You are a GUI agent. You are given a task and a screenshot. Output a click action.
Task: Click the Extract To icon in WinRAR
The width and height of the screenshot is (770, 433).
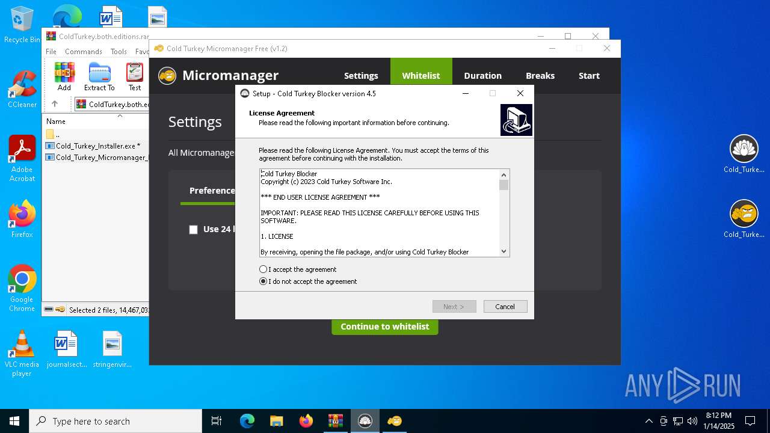(x=99, y=76)
